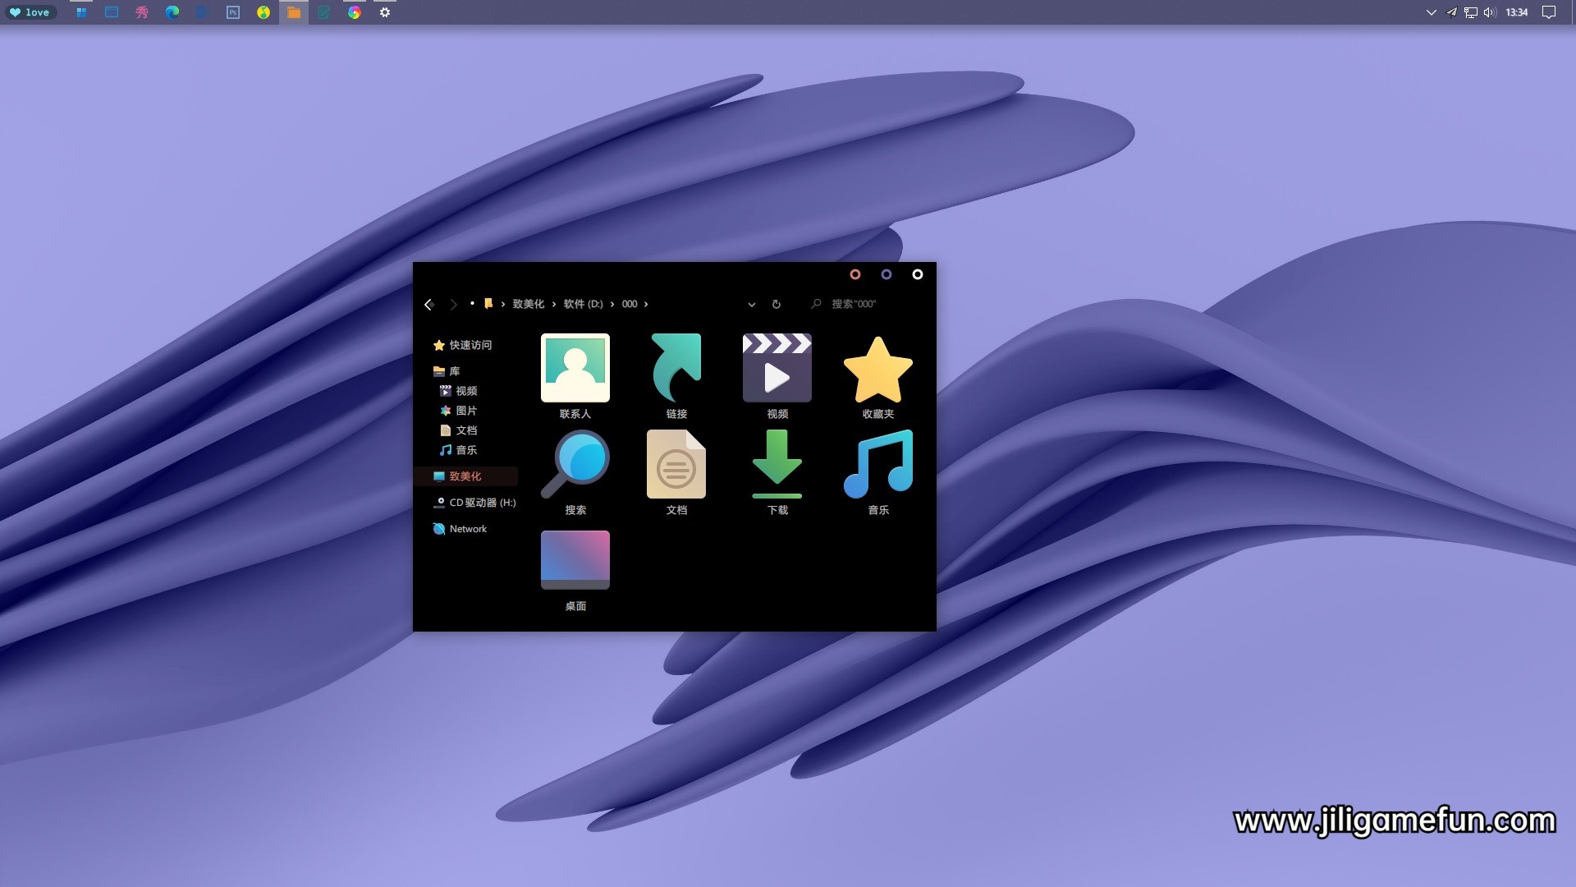This screenshot has width=1576, height=887.
Task: Open the 收藏夹 star folder
Action: click(877, 377)
